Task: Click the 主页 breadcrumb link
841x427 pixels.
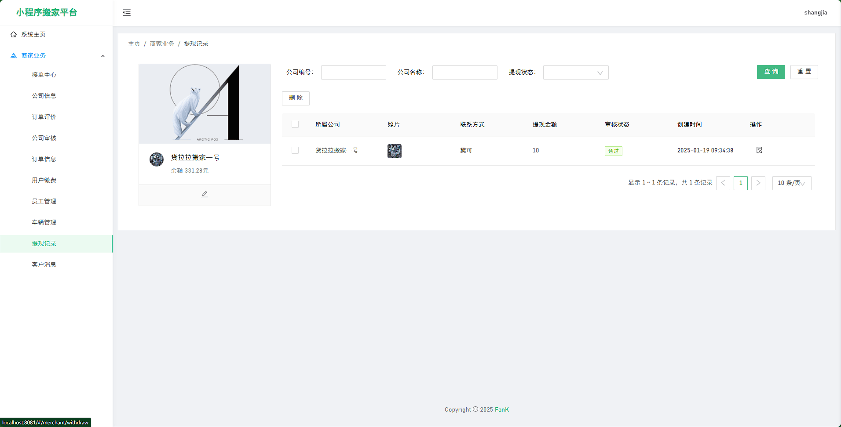Action: 134,43
